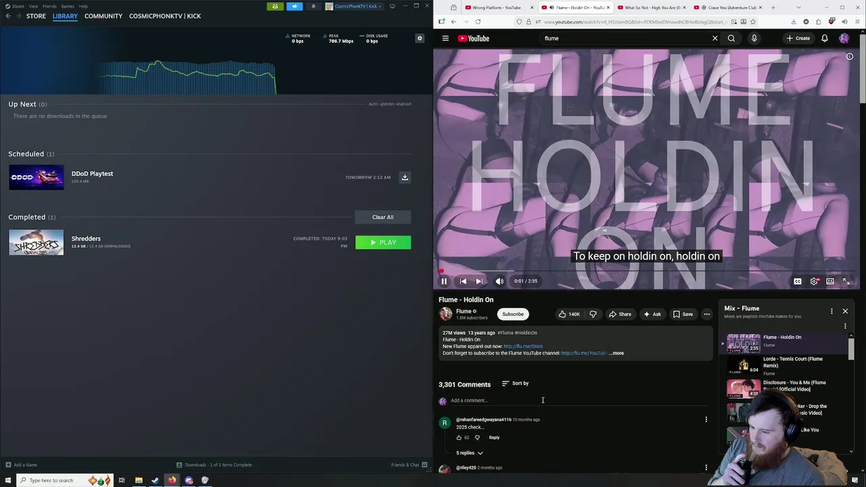This screenshot has width=866, height=487.
Task: Save video to playlist
Action: coord(683,314)
